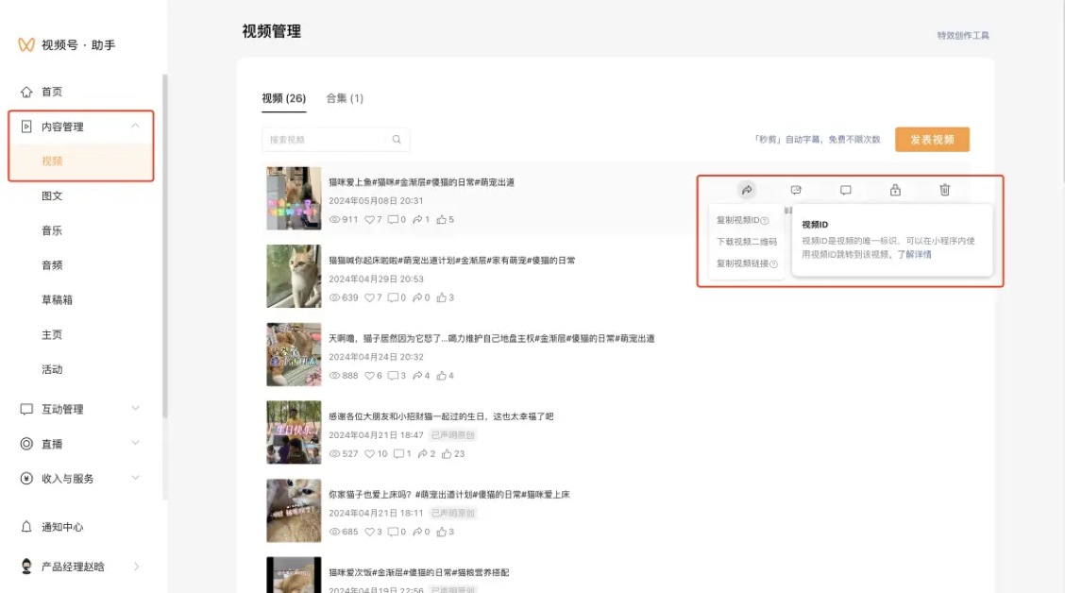
Task: Delete the first video with trash icon
Action: pyautogui.click(x=945, y=190)
